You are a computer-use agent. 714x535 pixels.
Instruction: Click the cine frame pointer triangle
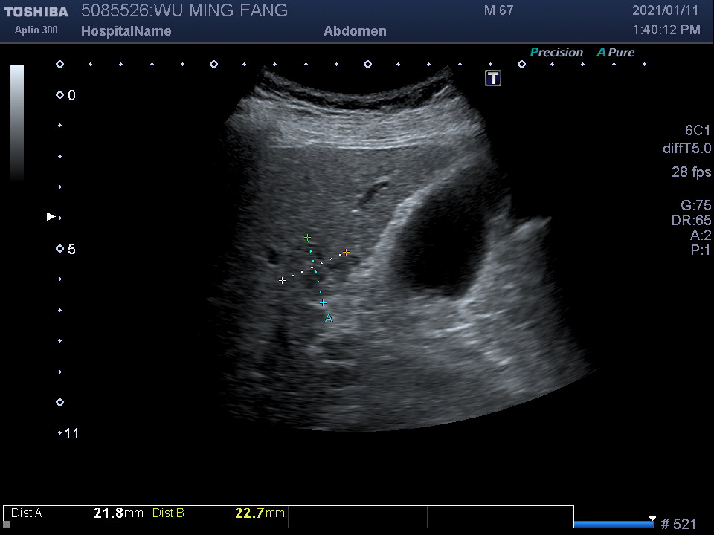click(x=652, y=519)
